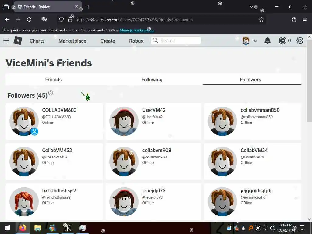Click jejrjrjriidicjfjdj's avatar thumbnail
Screen dimensions: 312x234
tap(222, 202)
